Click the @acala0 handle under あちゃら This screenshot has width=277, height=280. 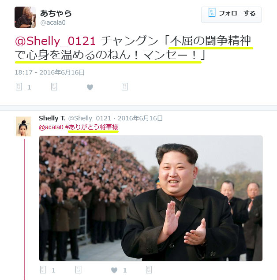pyautogui.click(x=53, y=22)
